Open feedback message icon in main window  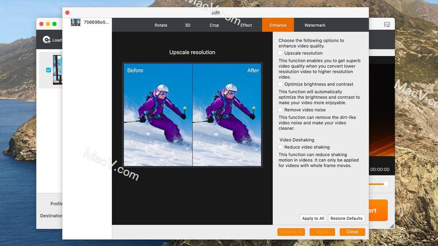tap(387, 25)
